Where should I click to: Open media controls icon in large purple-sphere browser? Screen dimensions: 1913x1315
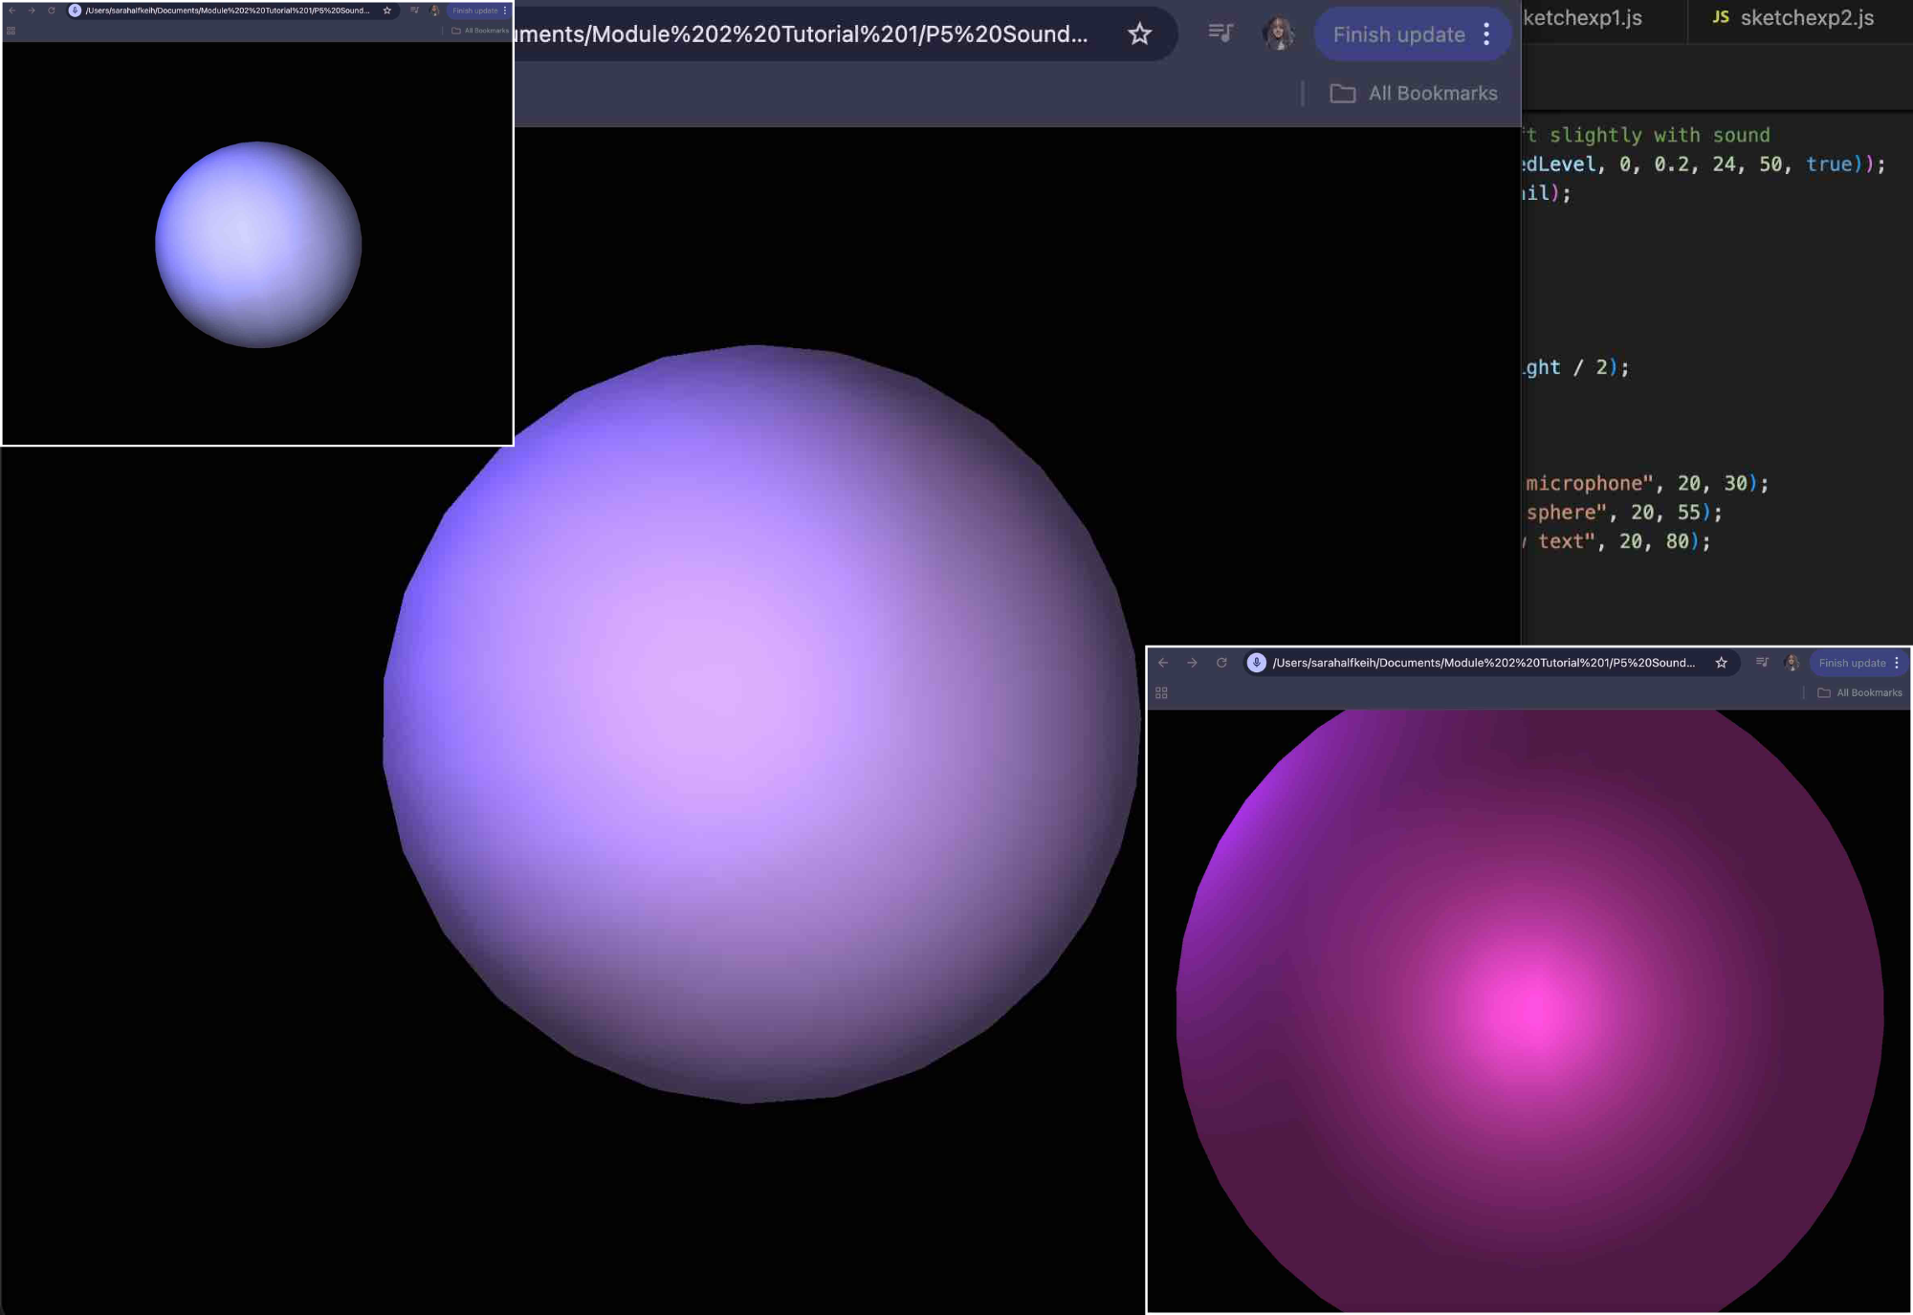click(x=1220, y=33)
